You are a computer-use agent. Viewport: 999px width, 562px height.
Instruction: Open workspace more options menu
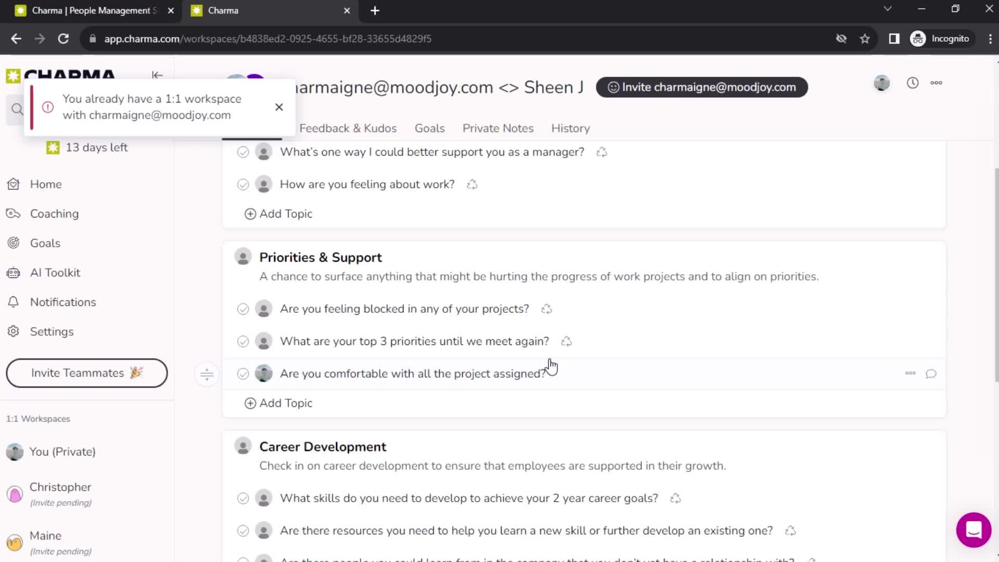936,83
